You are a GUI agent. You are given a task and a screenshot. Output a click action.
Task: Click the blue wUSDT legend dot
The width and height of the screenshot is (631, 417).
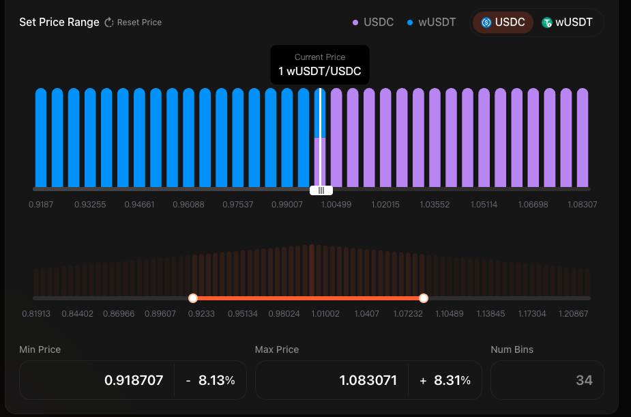410,23
